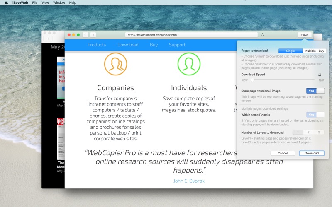
Task: Select Single pages to download
Action: pyautogui.click(x=290, y=51)
